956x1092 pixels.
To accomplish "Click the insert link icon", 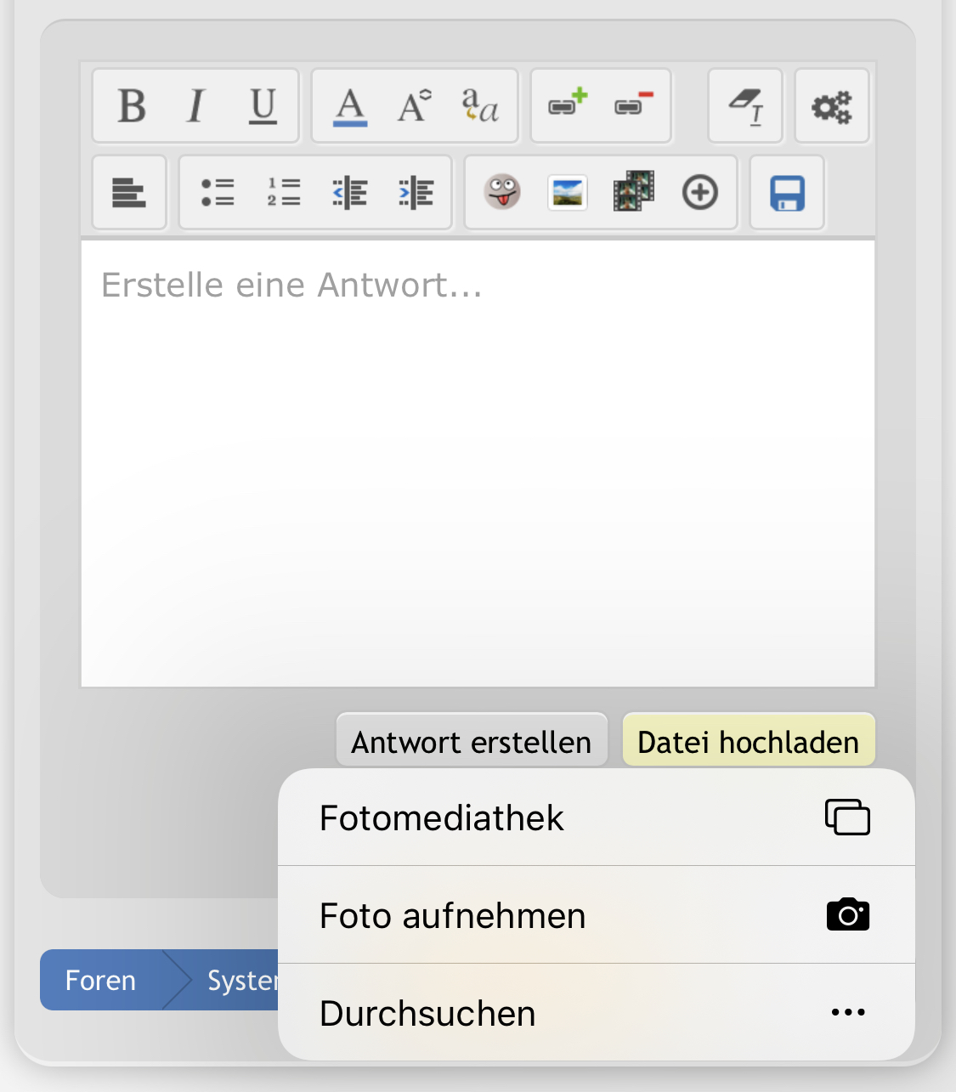I will point(568,104).
